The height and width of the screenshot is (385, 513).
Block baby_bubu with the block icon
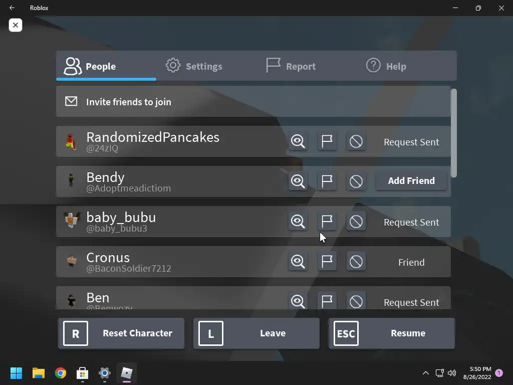(356, 222)
